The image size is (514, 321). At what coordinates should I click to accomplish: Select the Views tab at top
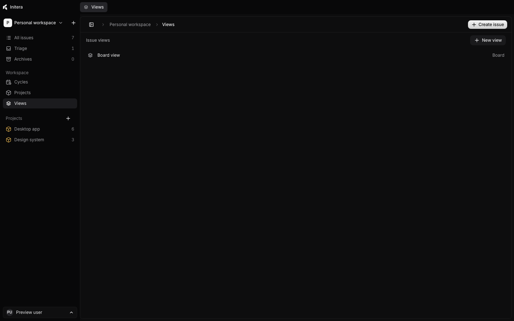pyautogui.click(x=94, y=7)
